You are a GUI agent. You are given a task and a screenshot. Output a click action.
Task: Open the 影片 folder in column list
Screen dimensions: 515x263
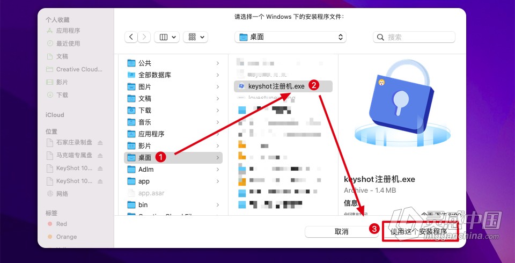click(x=173, y=146)
